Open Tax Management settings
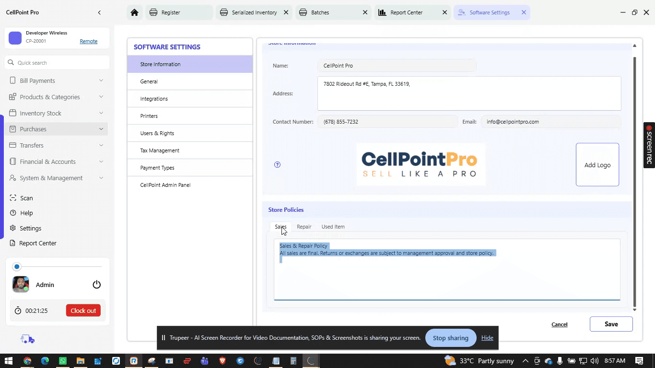This screenshot has width=655, height=368. [190, 150]
